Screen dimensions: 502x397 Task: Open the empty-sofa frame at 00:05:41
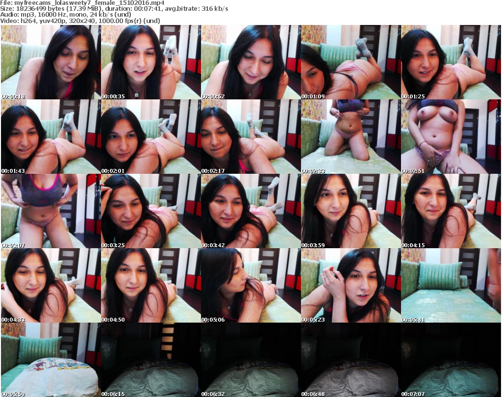[451, 285]
